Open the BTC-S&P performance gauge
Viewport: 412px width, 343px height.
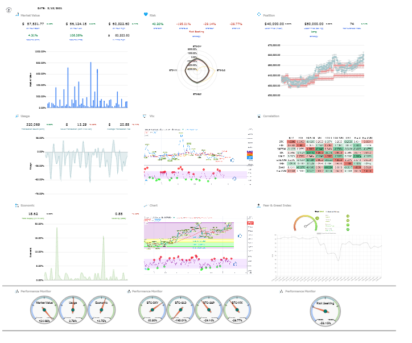209,309
